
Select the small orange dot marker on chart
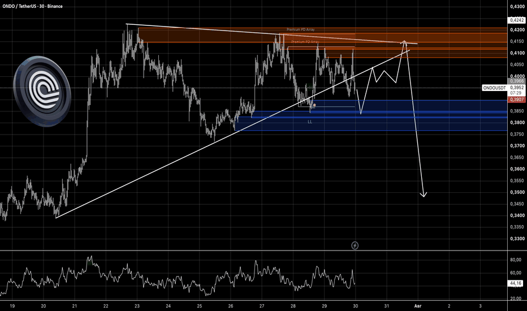pos(314,105)
